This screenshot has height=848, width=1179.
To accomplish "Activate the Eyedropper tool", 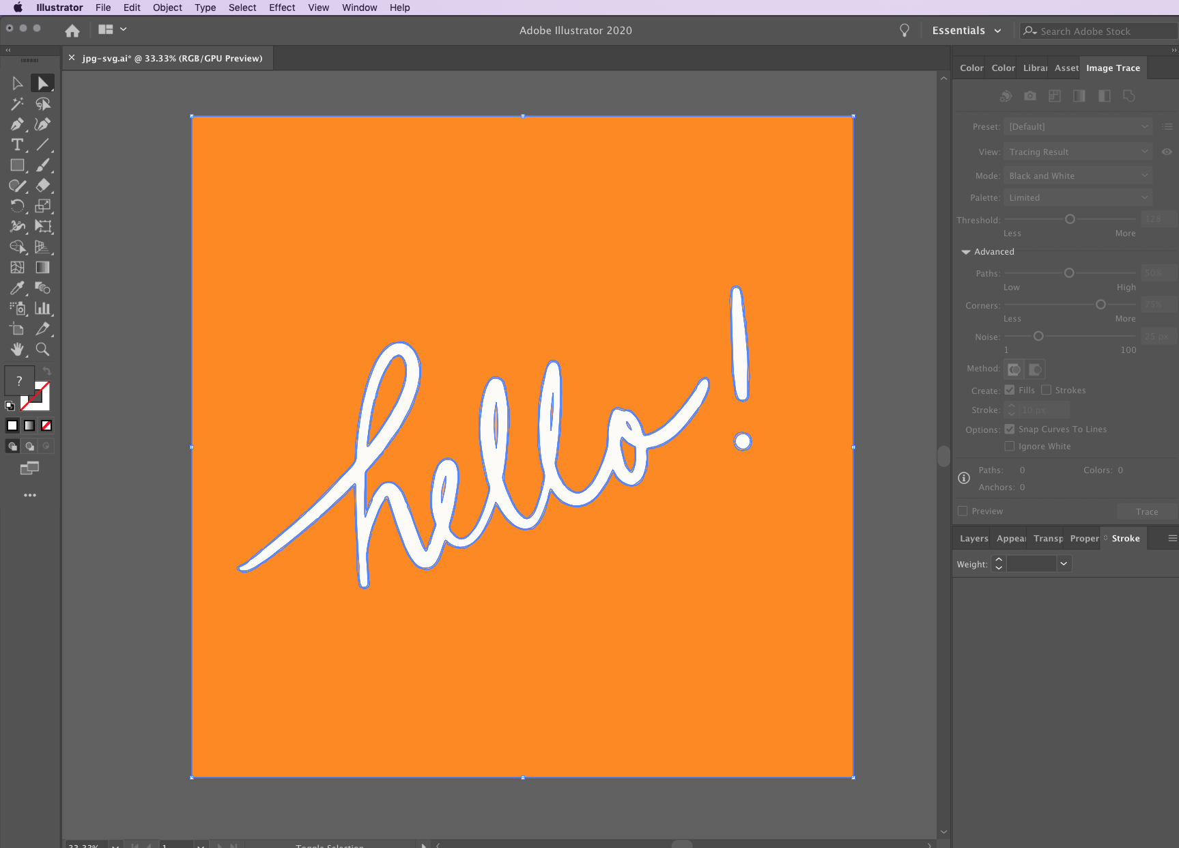I will tap(17, 288).
